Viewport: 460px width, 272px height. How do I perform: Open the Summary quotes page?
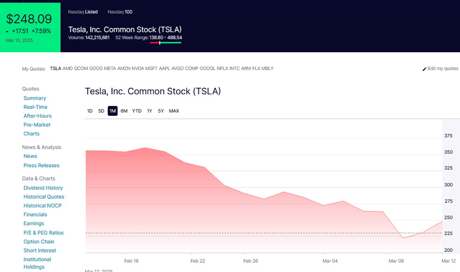35,98
